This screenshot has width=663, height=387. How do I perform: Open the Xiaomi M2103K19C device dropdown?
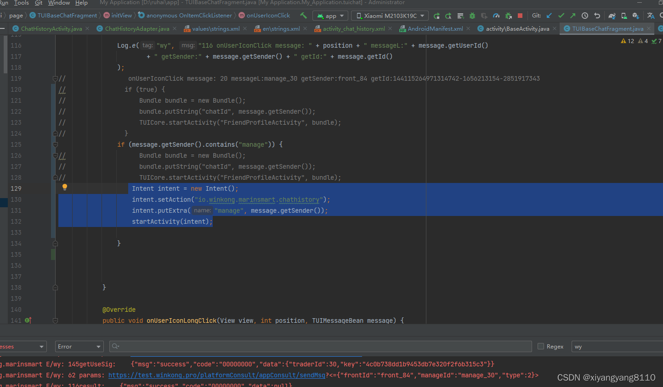pyautogui.click(x=390, y=16)
